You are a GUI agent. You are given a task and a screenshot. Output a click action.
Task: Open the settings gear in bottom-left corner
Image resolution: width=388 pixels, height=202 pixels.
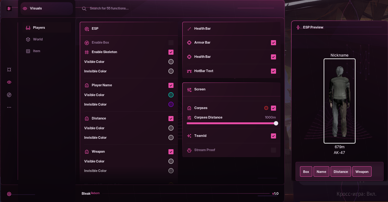9,194
